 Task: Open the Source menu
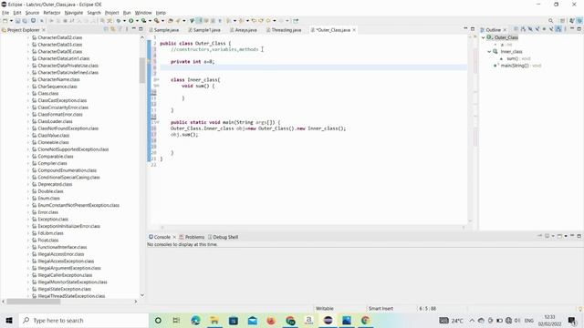click(x=32, y=13)
